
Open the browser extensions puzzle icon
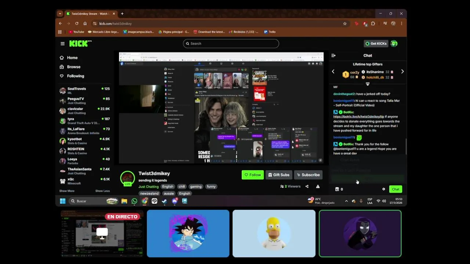click(x=373, y=23)
